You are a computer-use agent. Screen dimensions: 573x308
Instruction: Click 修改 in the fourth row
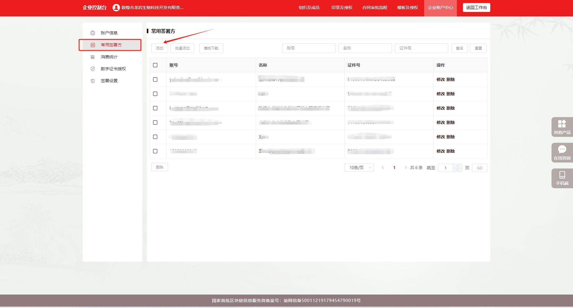pos(440,122)
